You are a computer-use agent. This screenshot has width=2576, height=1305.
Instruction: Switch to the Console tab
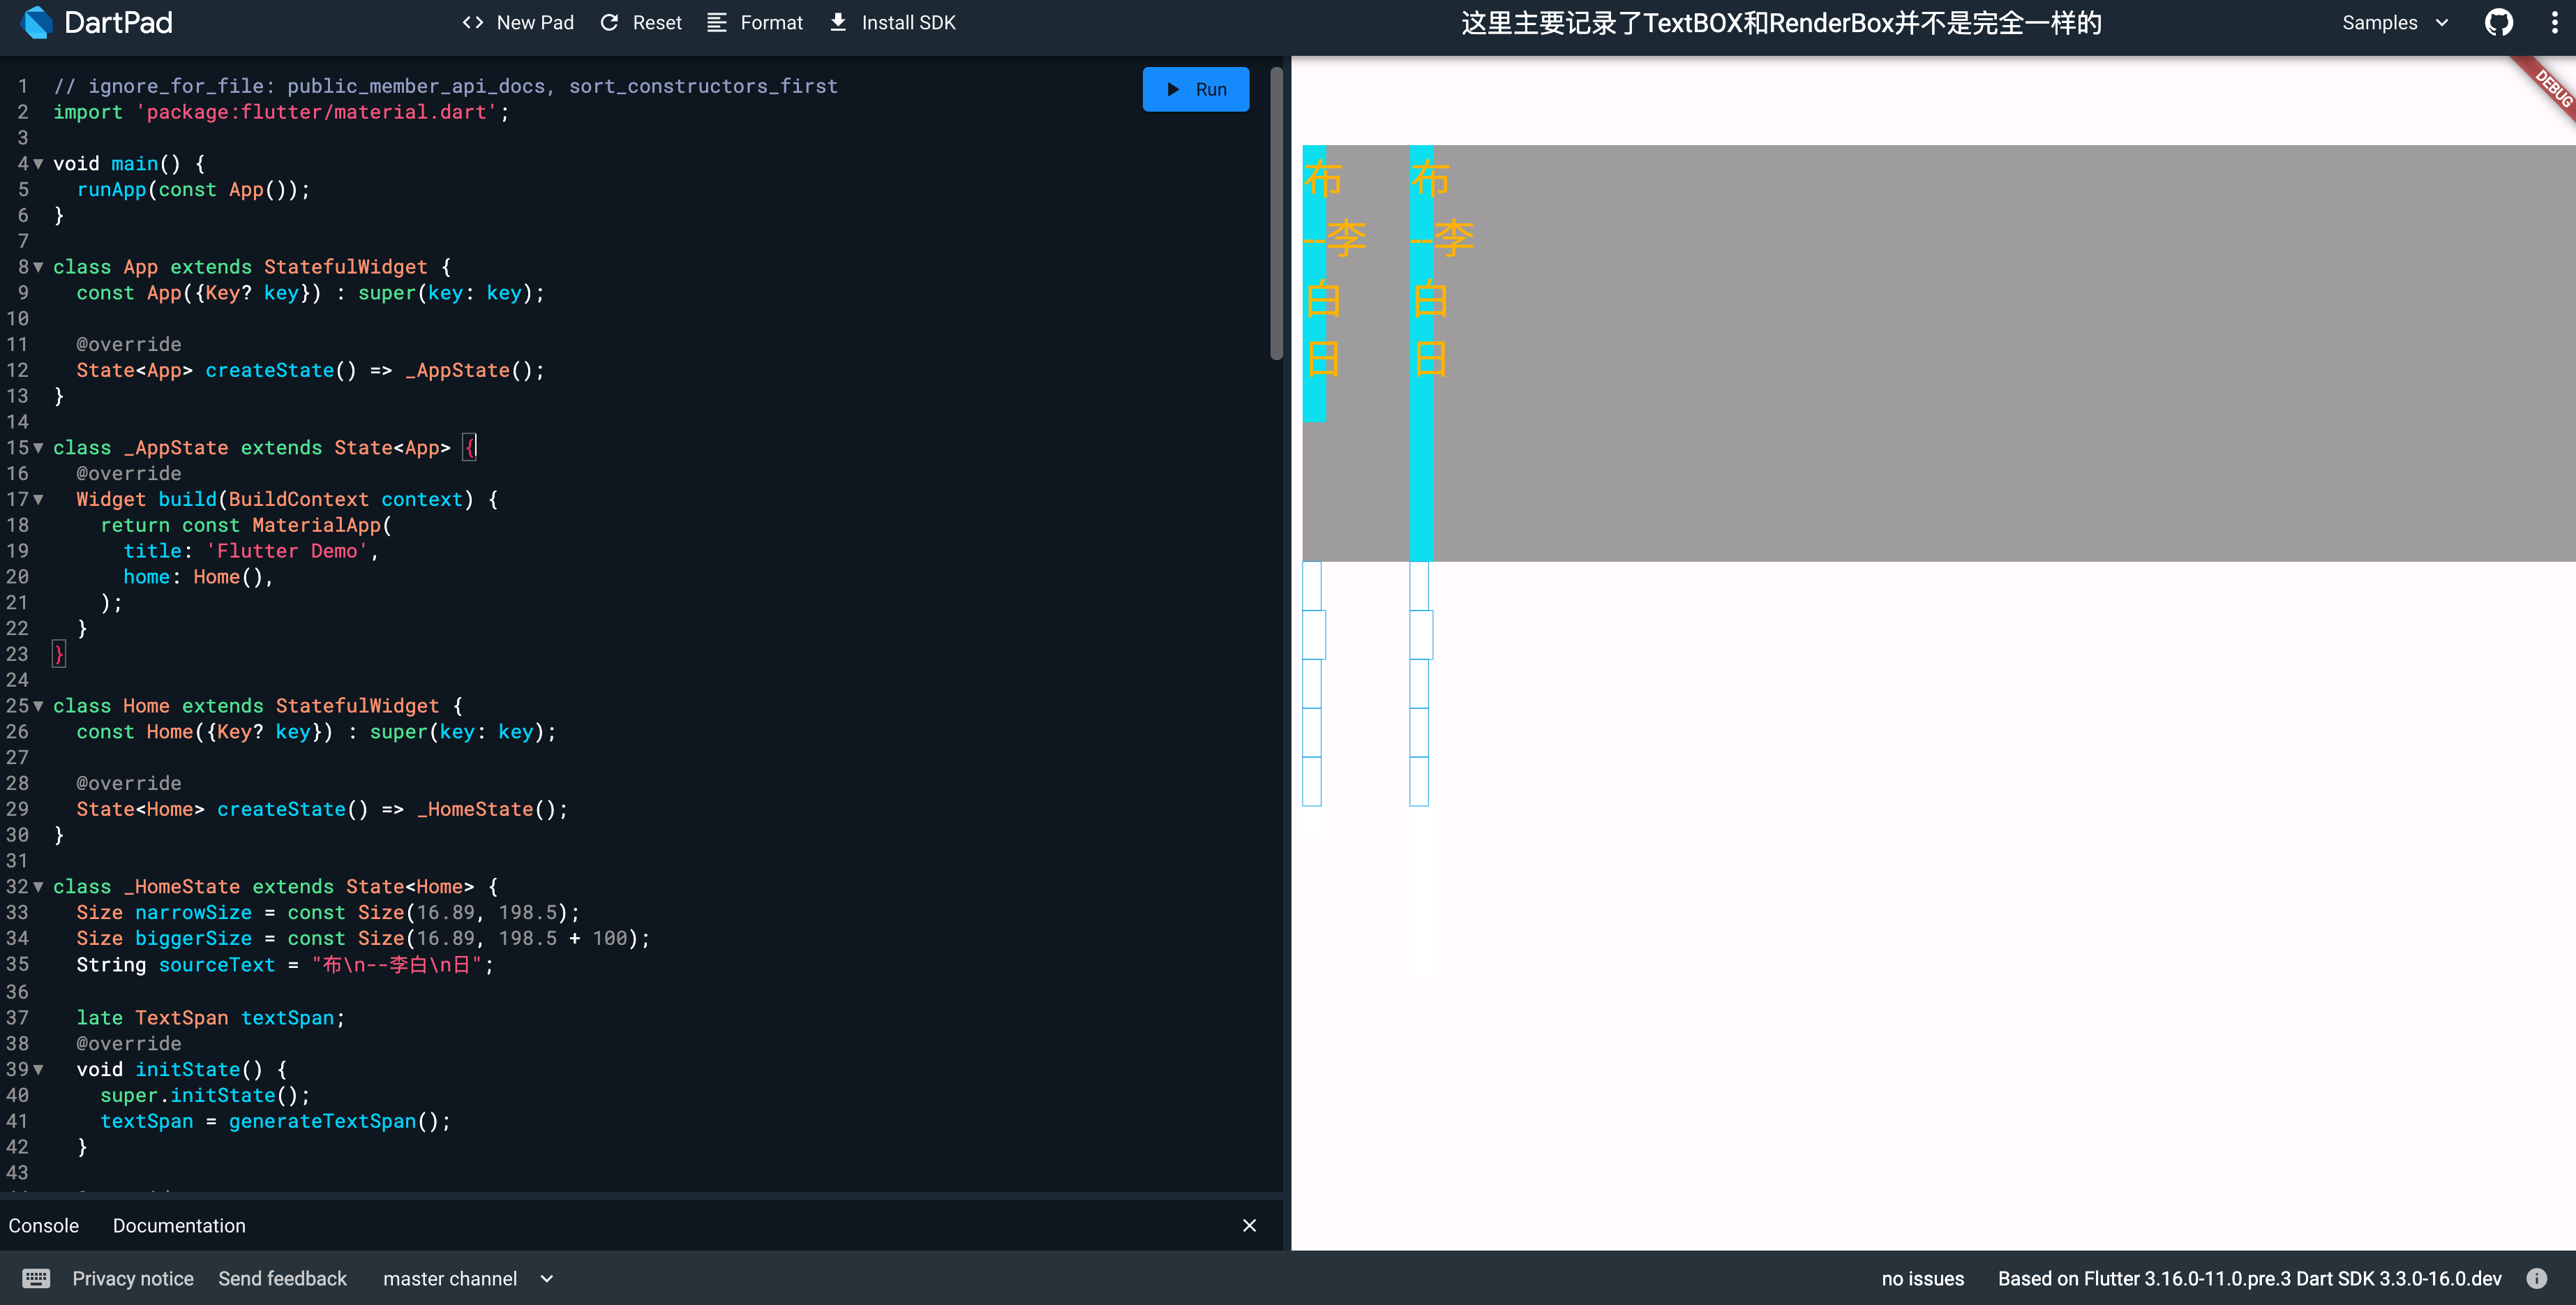coord(44,1224)
